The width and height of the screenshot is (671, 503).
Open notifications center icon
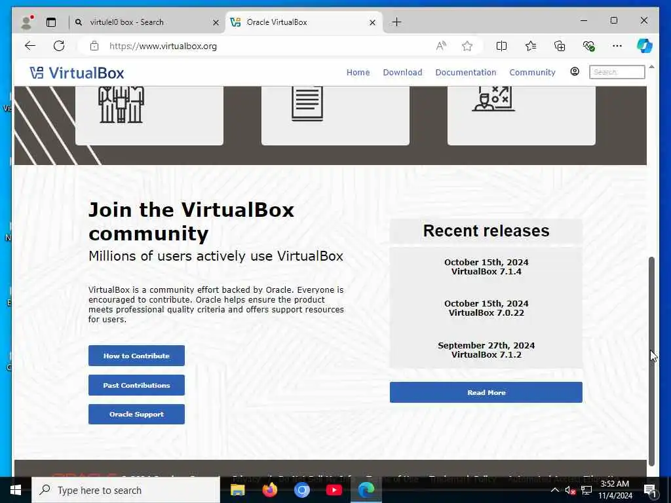click(x=650, y=491)
